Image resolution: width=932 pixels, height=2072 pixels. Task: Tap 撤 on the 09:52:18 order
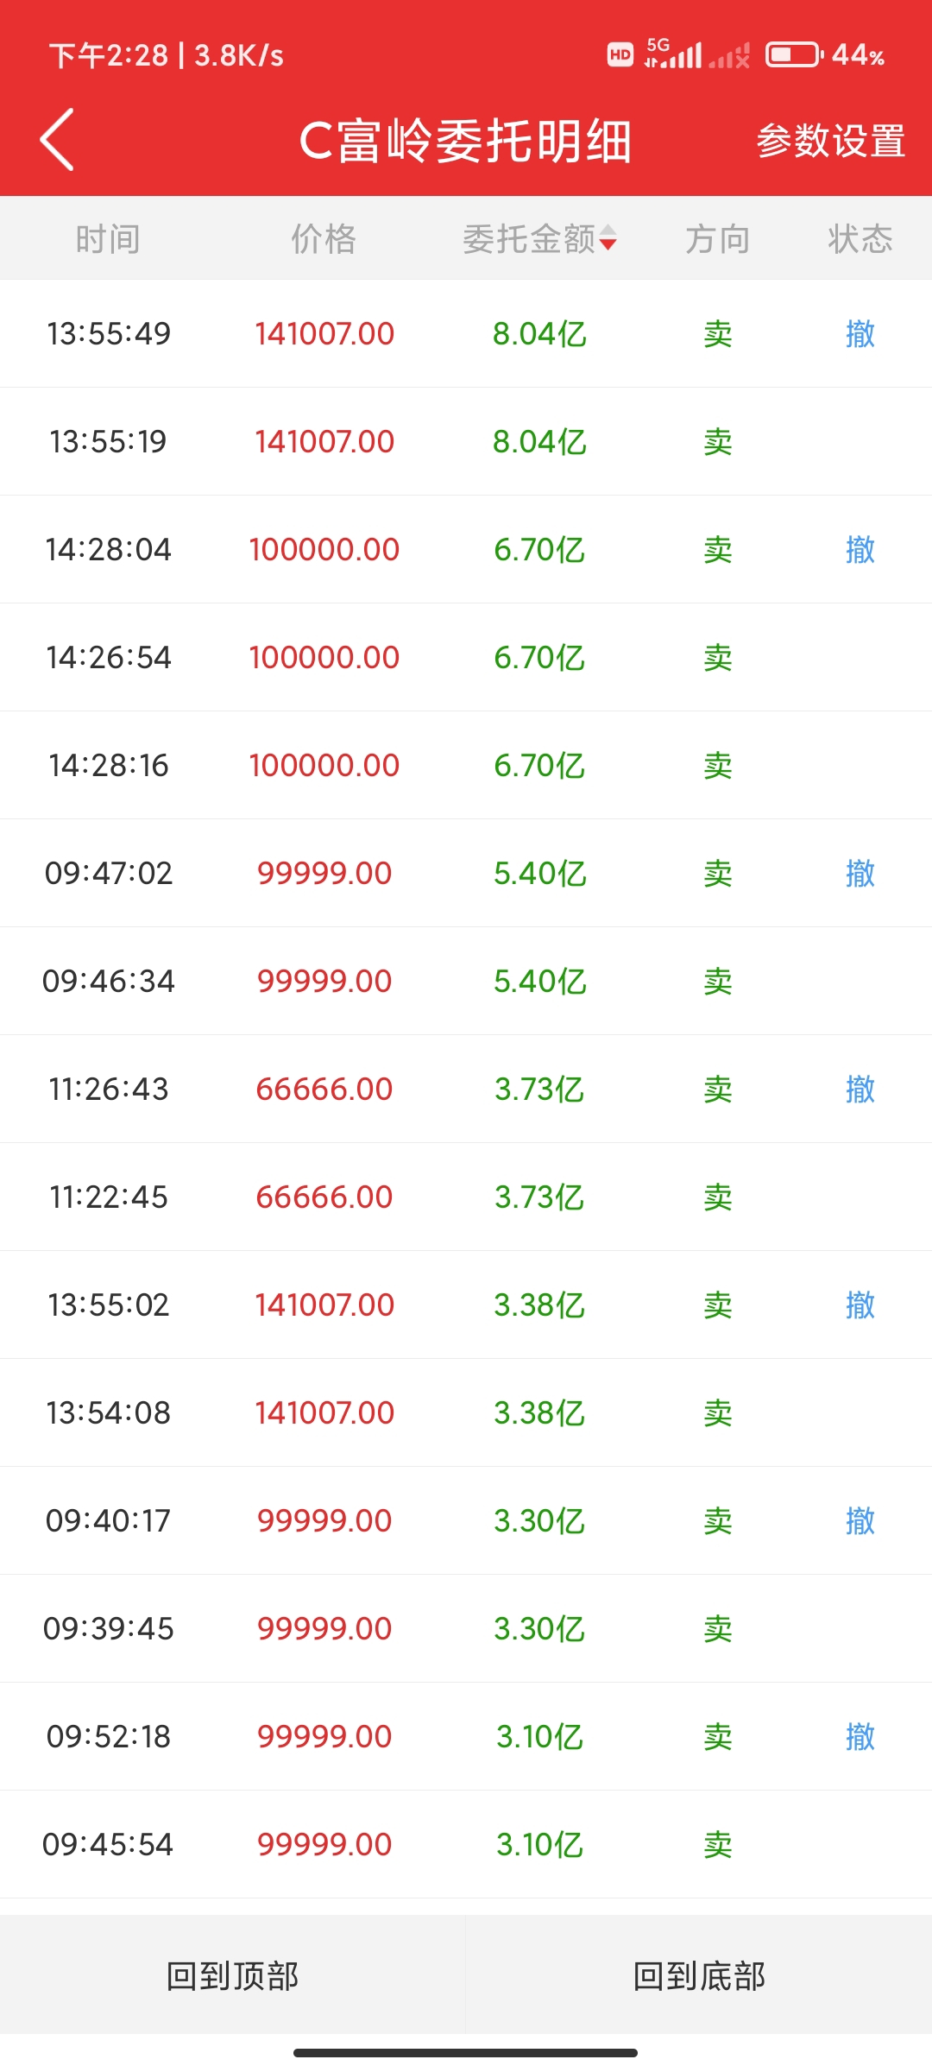(860, 1736)
